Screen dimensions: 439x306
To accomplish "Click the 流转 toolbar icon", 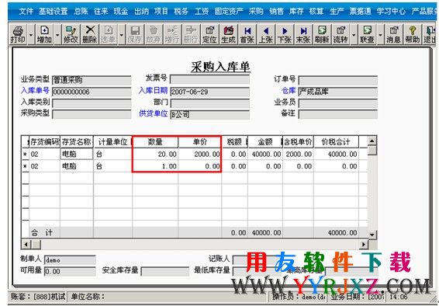I will point(340,34).
